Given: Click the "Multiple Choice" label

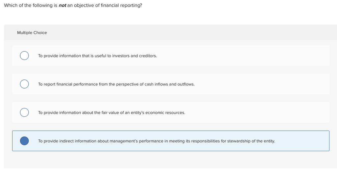Looking at the screenshot, I should coord(32,33).
